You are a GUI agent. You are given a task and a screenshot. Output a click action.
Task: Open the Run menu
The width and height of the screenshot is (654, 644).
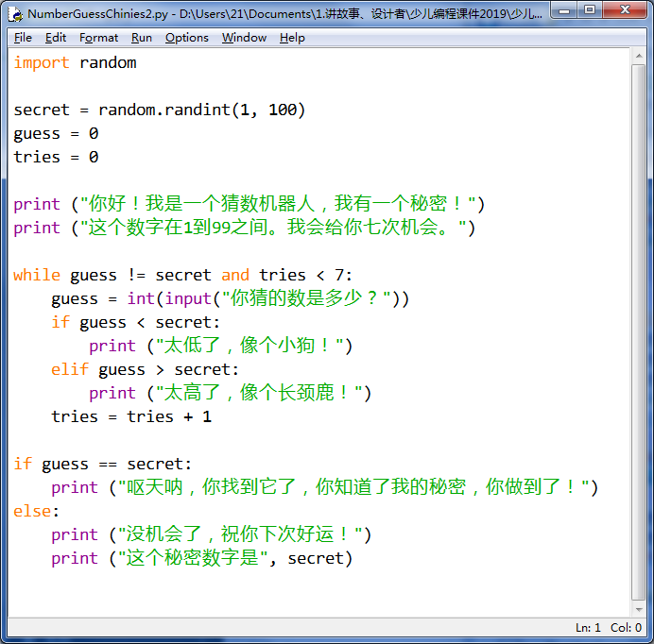pyautogui.click(x=142, y=38)
